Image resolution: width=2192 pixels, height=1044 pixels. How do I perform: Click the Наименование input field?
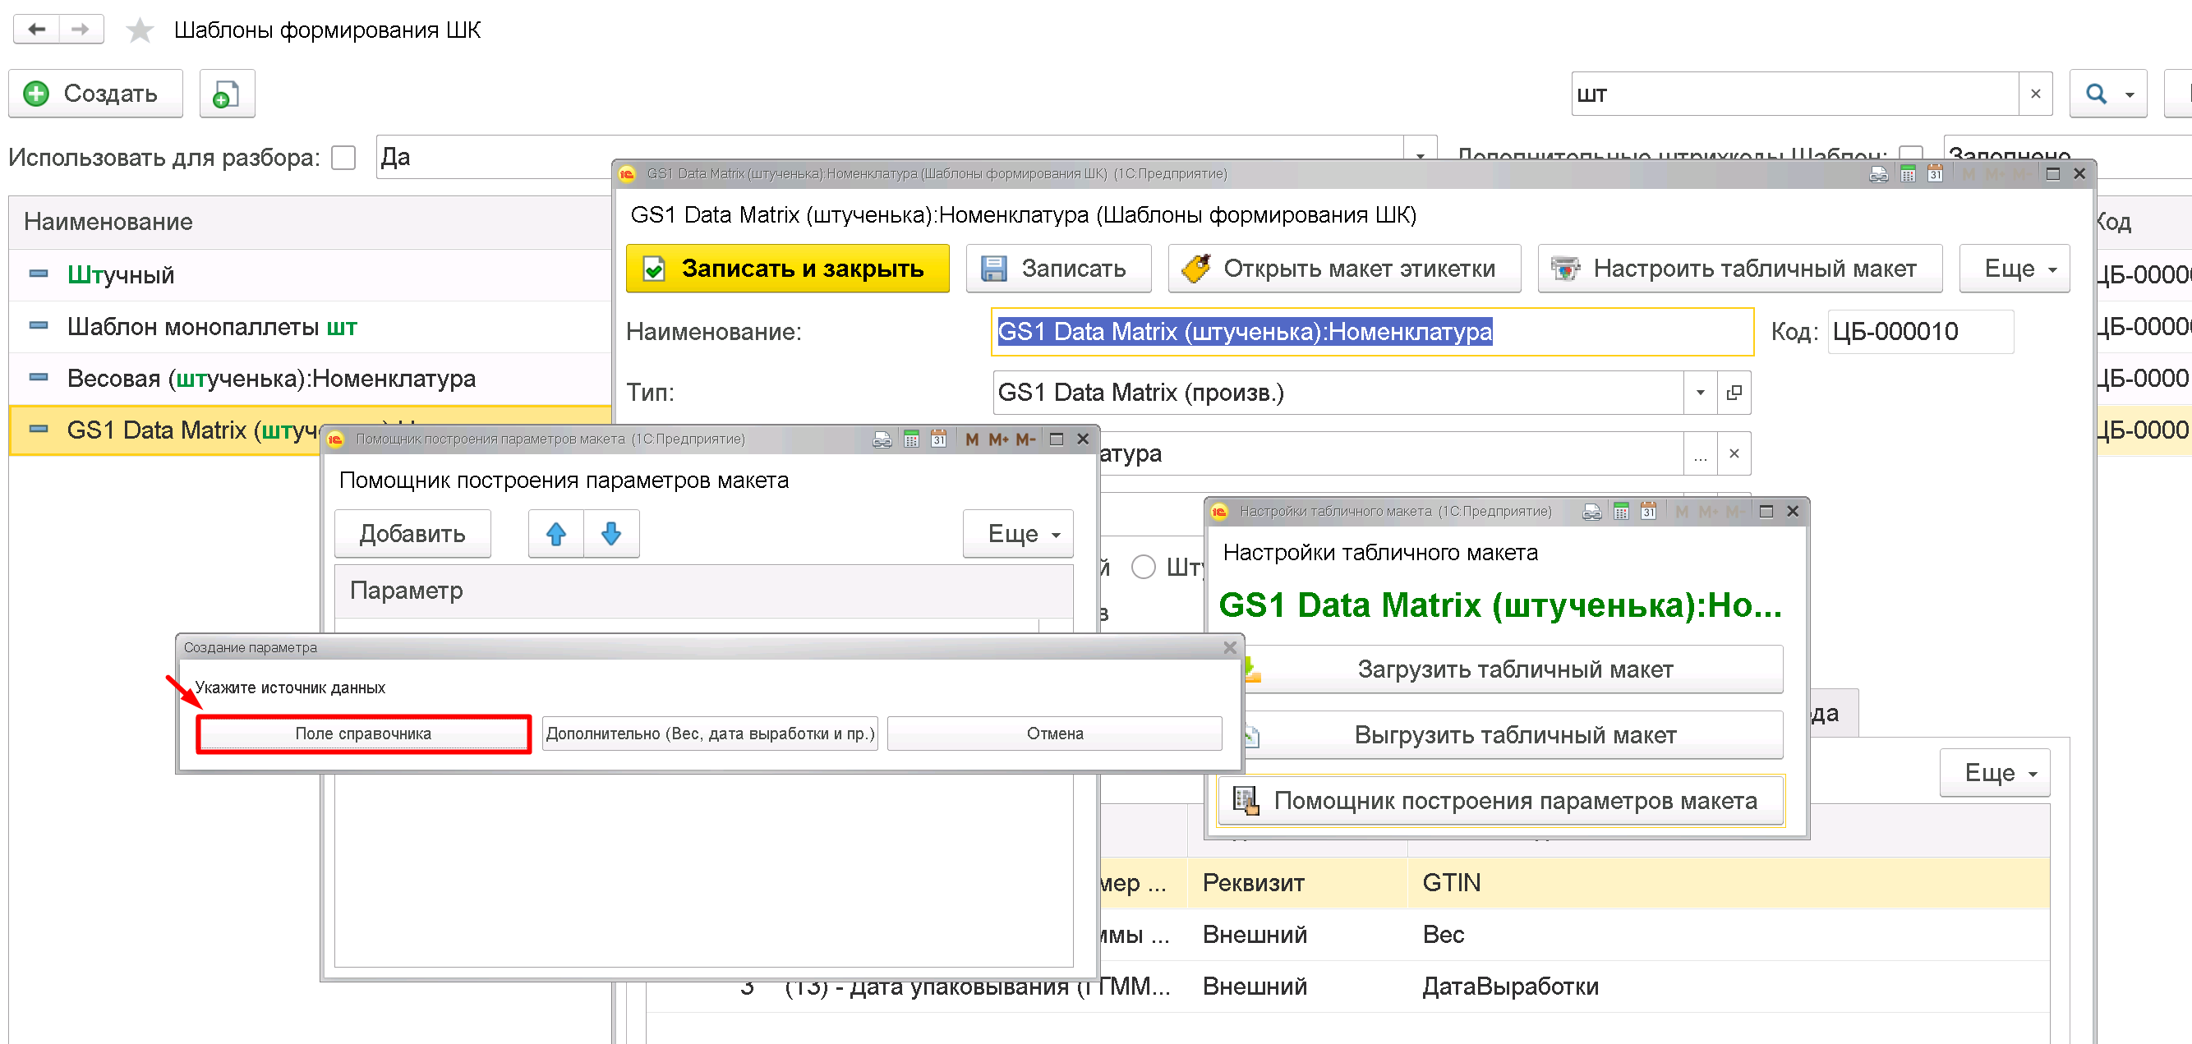(x=1372, y=332)
